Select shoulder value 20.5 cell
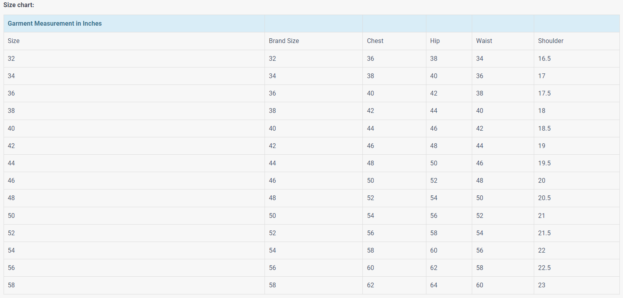Image resolution: width=623 pixels, height=298 pixels. pyautogui.click(x=544, y=198)
